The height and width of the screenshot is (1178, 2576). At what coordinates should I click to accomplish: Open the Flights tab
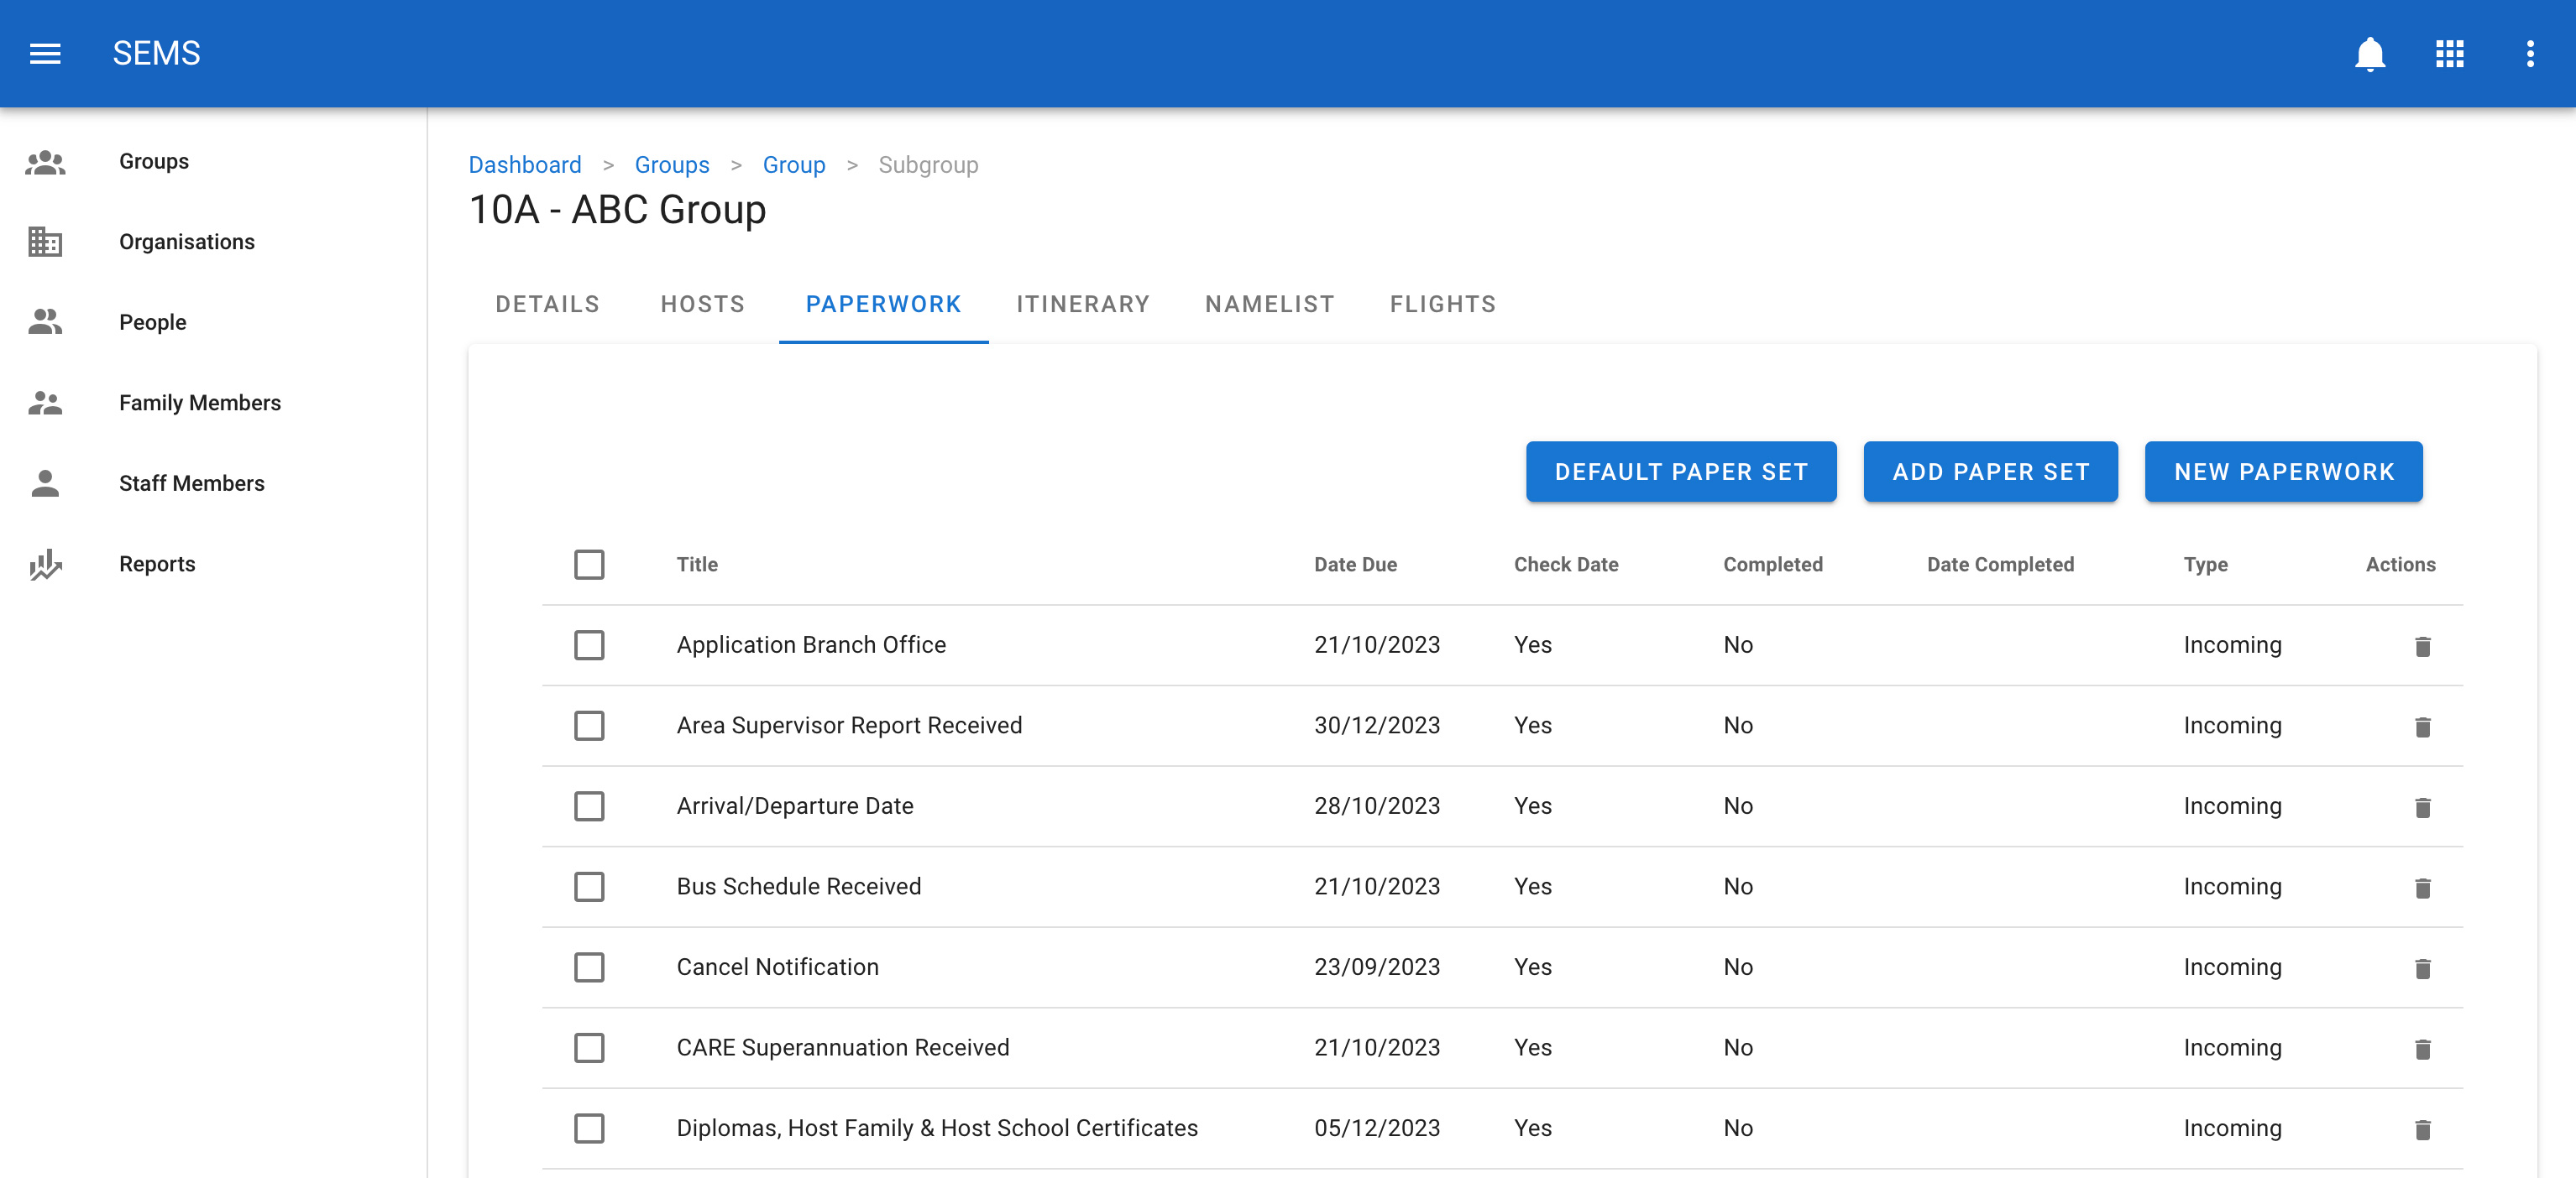(1442, 304)
